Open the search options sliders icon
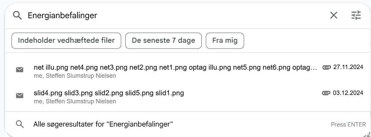This screenshot has height=137, width=371. pos(356,15)
